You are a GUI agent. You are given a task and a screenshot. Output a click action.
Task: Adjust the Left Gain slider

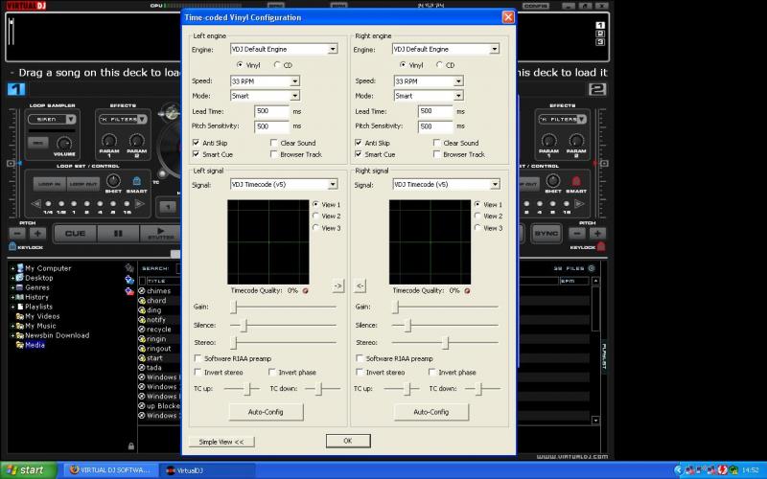[234, 307]
